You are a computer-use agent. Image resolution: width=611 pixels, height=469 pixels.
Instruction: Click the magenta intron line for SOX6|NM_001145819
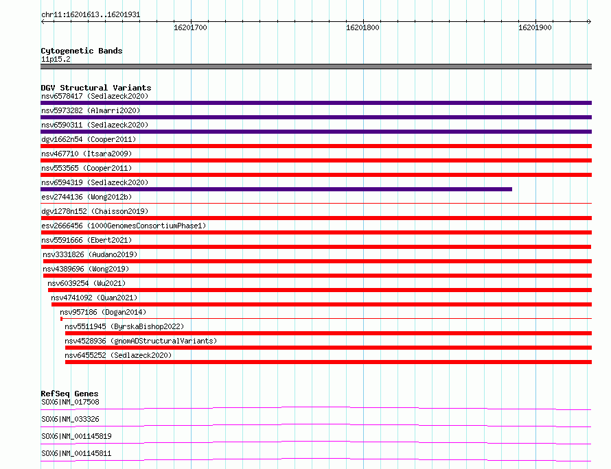click(316, 442)
